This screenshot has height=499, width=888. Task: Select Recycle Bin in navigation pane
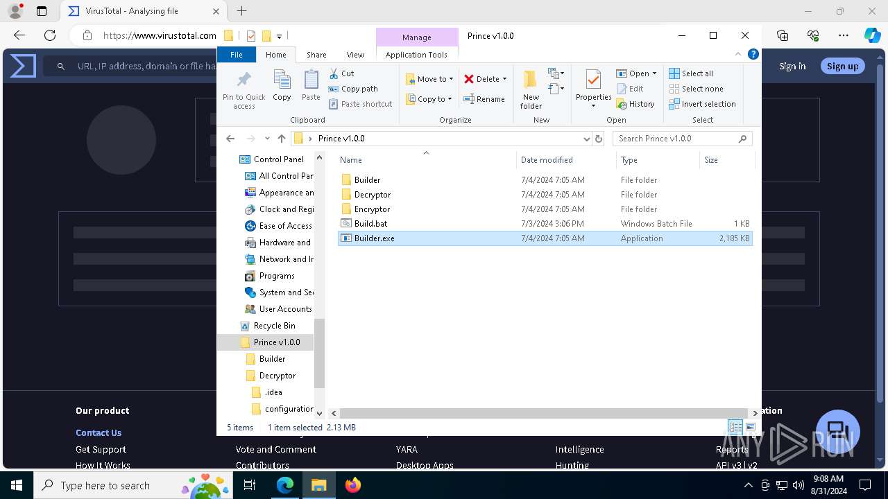[x=274, y=326]
